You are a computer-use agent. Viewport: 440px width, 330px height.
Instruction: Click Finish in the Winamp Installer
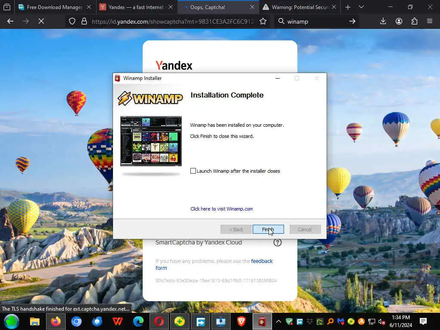pos(268,229)
